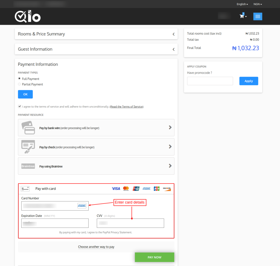The width and height of the screenshot is (280, 266).
Task: Apply the promo code
Action: (249, 81)
